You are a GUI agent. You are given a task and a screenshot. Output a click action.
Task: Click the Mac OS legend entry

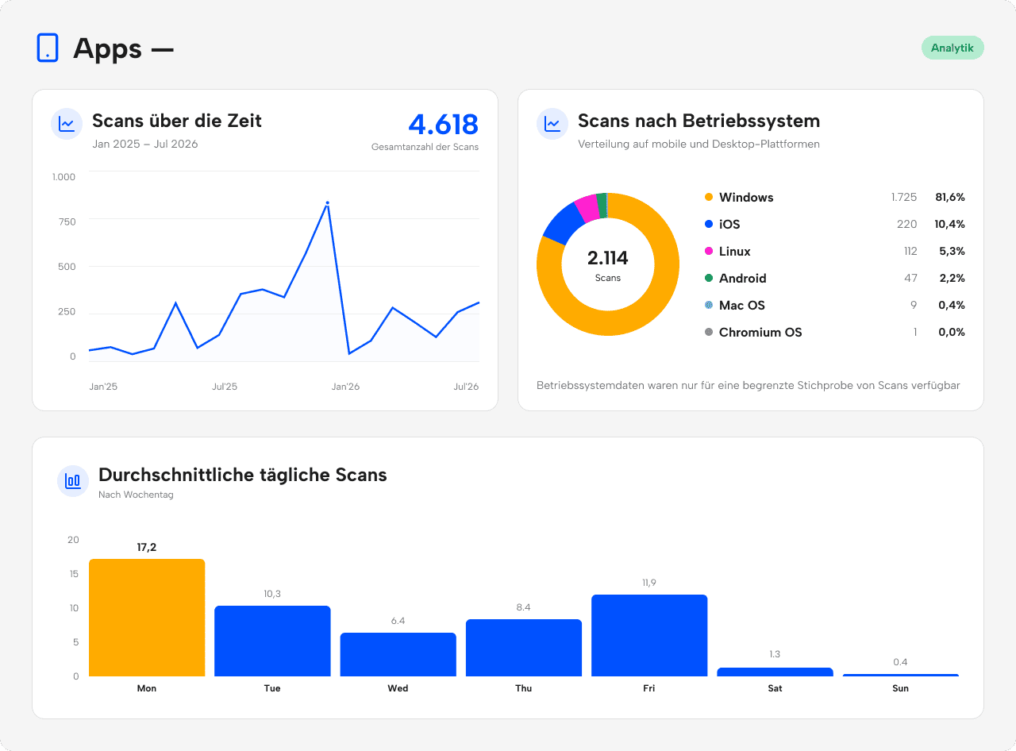pyautogui.click(x=834, y=305)
